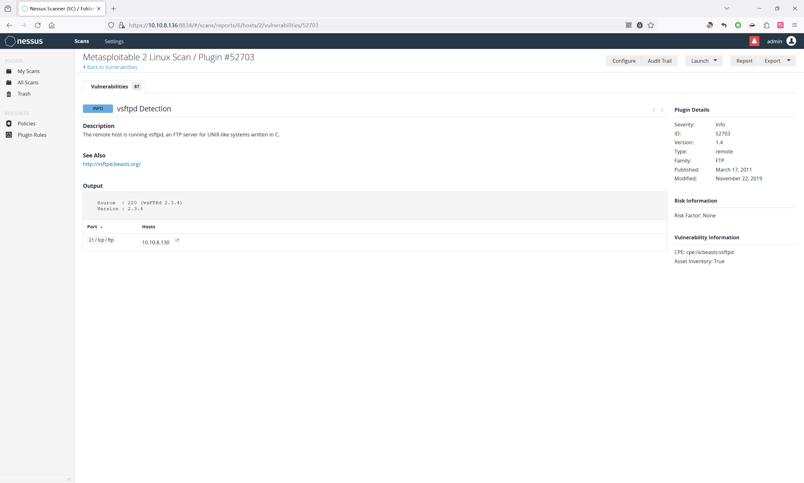
Task: Click the bug-shaped icon in address bar
Action: pos(639,25)
